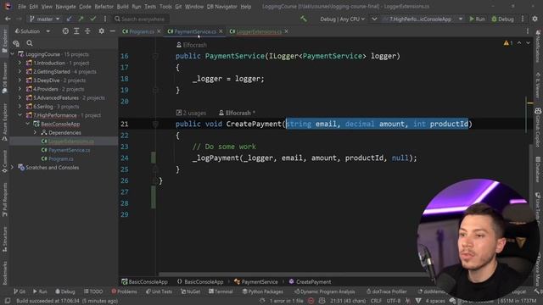
Task: Open the Refactor menu
Action: tap(104, 7)
